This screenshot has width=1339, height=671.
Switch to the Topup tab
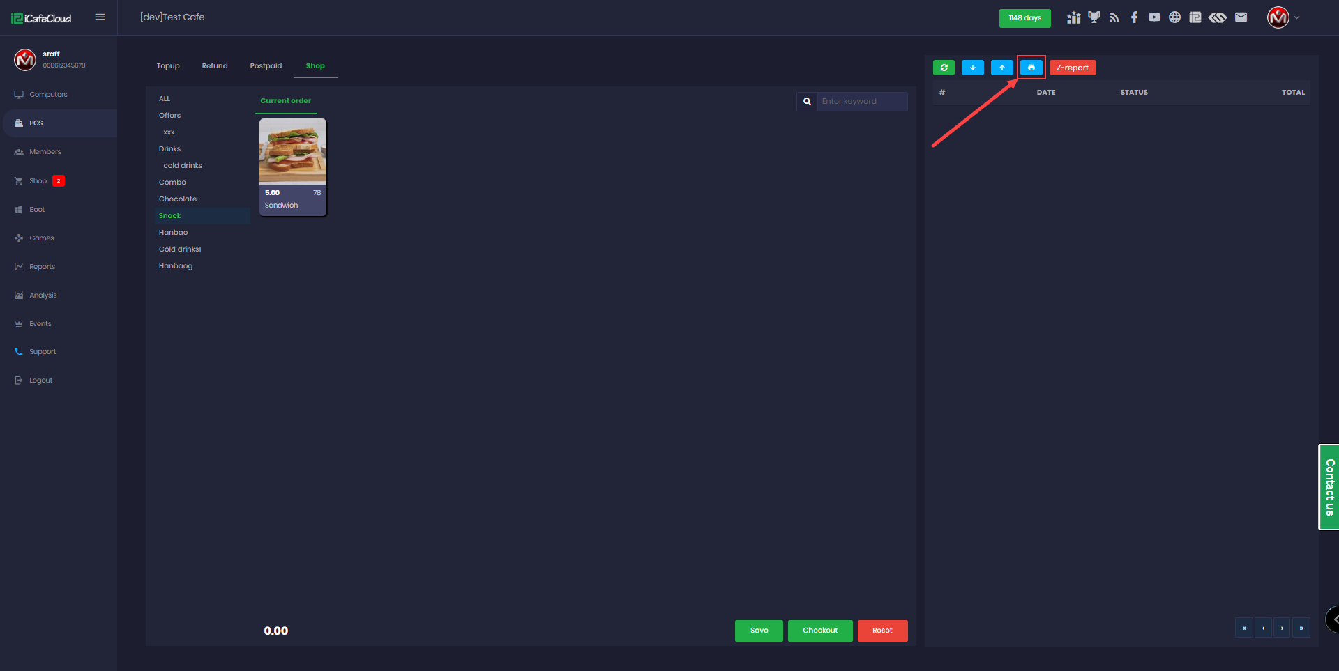(x=168, y=66)
